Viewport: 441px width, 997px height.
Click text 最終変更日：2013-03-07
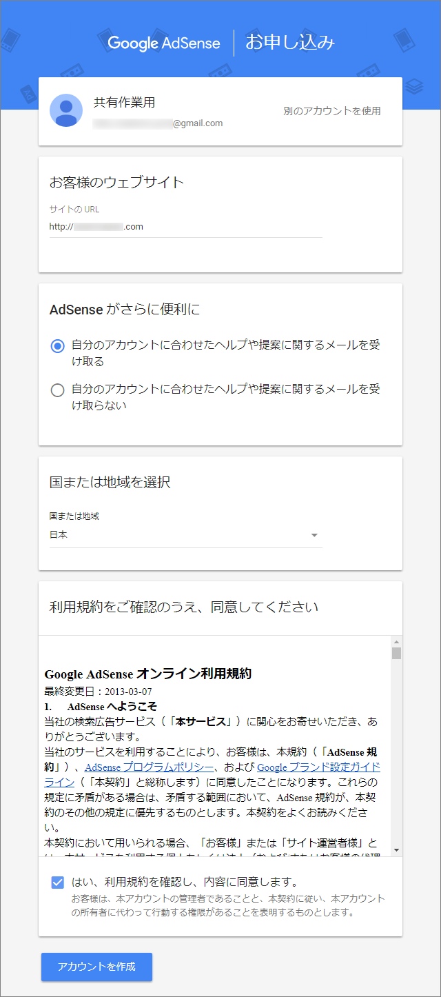98,692
